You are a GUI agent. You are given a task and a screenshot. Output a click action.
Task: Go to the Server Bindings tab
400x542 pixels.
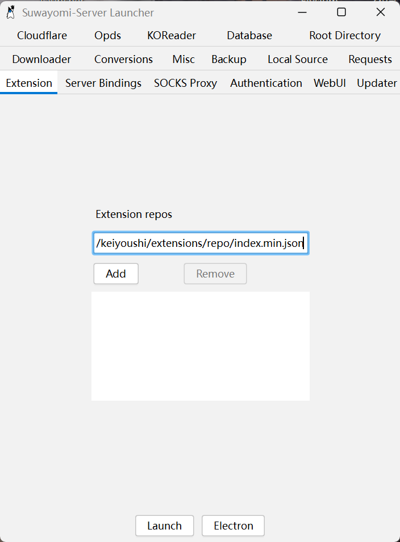[x=103, y=83]
